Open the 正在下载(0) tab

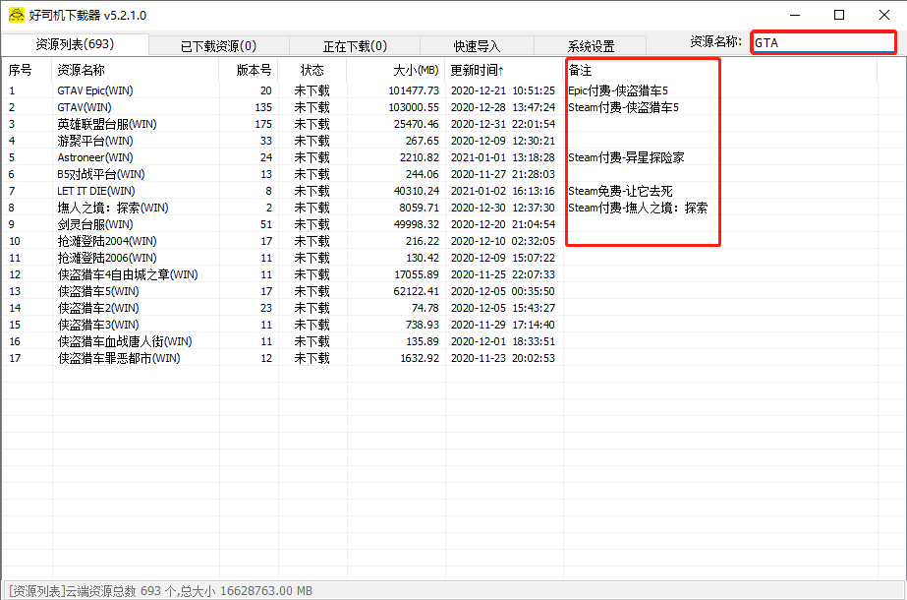tap(355, 46)
